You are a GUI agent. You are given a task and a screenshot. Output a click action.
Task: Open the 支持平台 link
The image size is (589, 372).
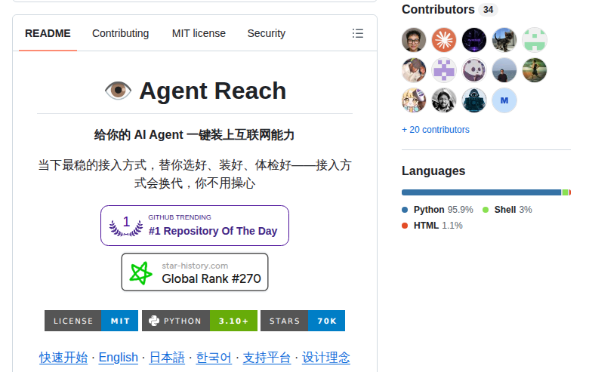pos(267,358)
